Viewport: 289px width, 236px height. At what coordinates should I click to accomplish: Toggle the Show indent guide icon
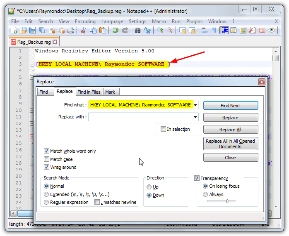click(224, 30)
